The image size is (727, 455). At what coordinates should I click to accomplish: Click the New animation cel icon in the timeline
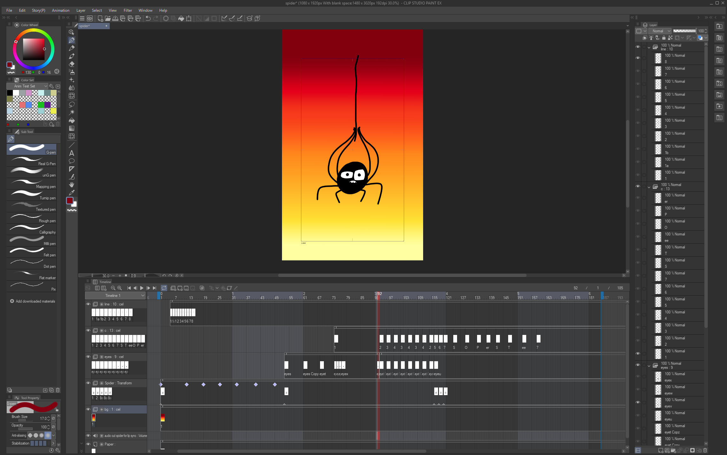coord(173,288)
